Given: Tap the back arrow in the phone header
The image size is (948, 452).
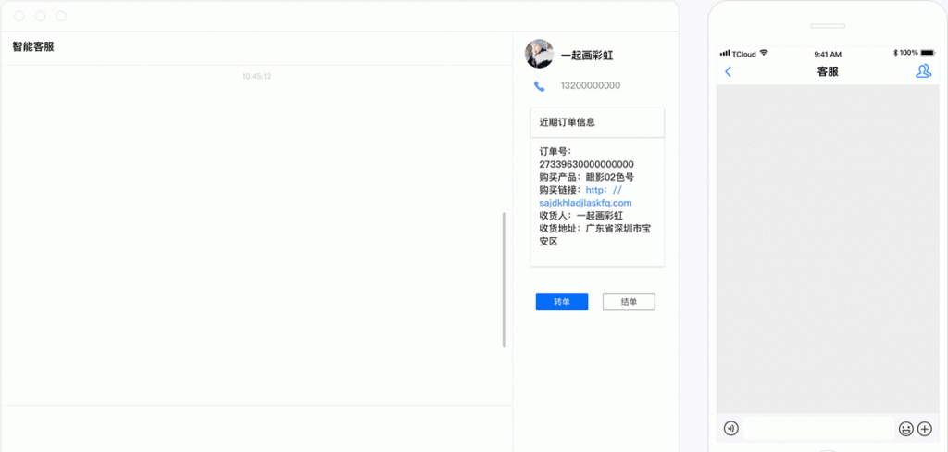Looking at the screenshot, I should click(x=728, y=71).
